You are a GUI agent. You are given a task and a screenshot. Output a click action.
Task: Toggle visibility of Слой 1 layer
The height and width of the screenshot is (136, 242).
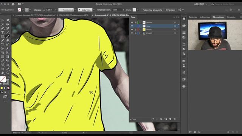coord(132,33)
